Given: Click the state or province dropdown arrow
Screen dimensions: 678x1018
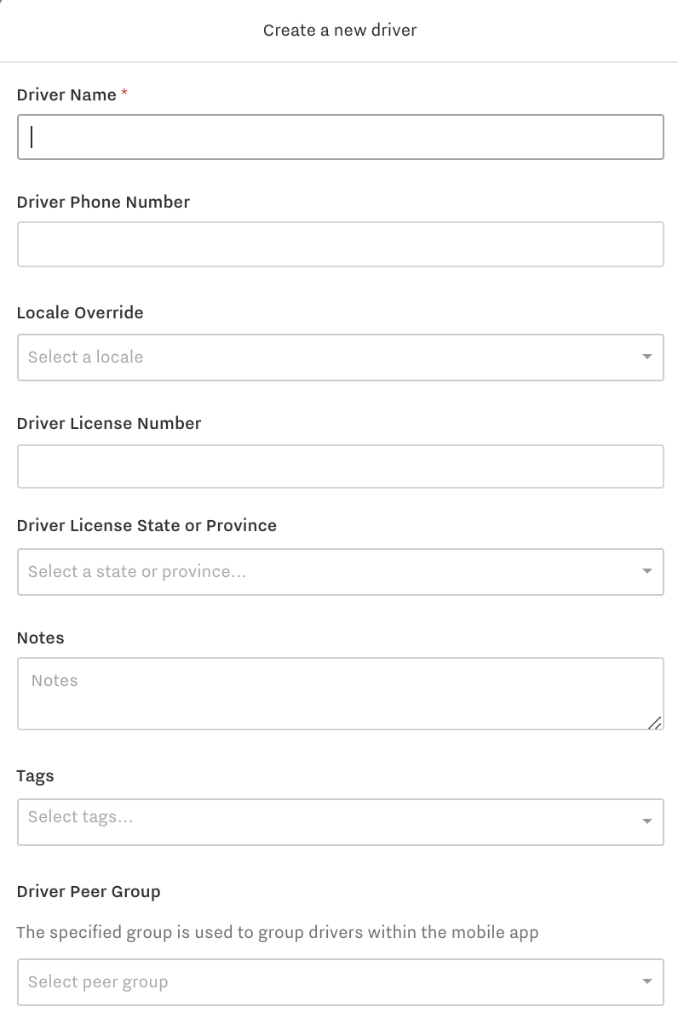Looking at the screenshot, I should coord(646,571).
